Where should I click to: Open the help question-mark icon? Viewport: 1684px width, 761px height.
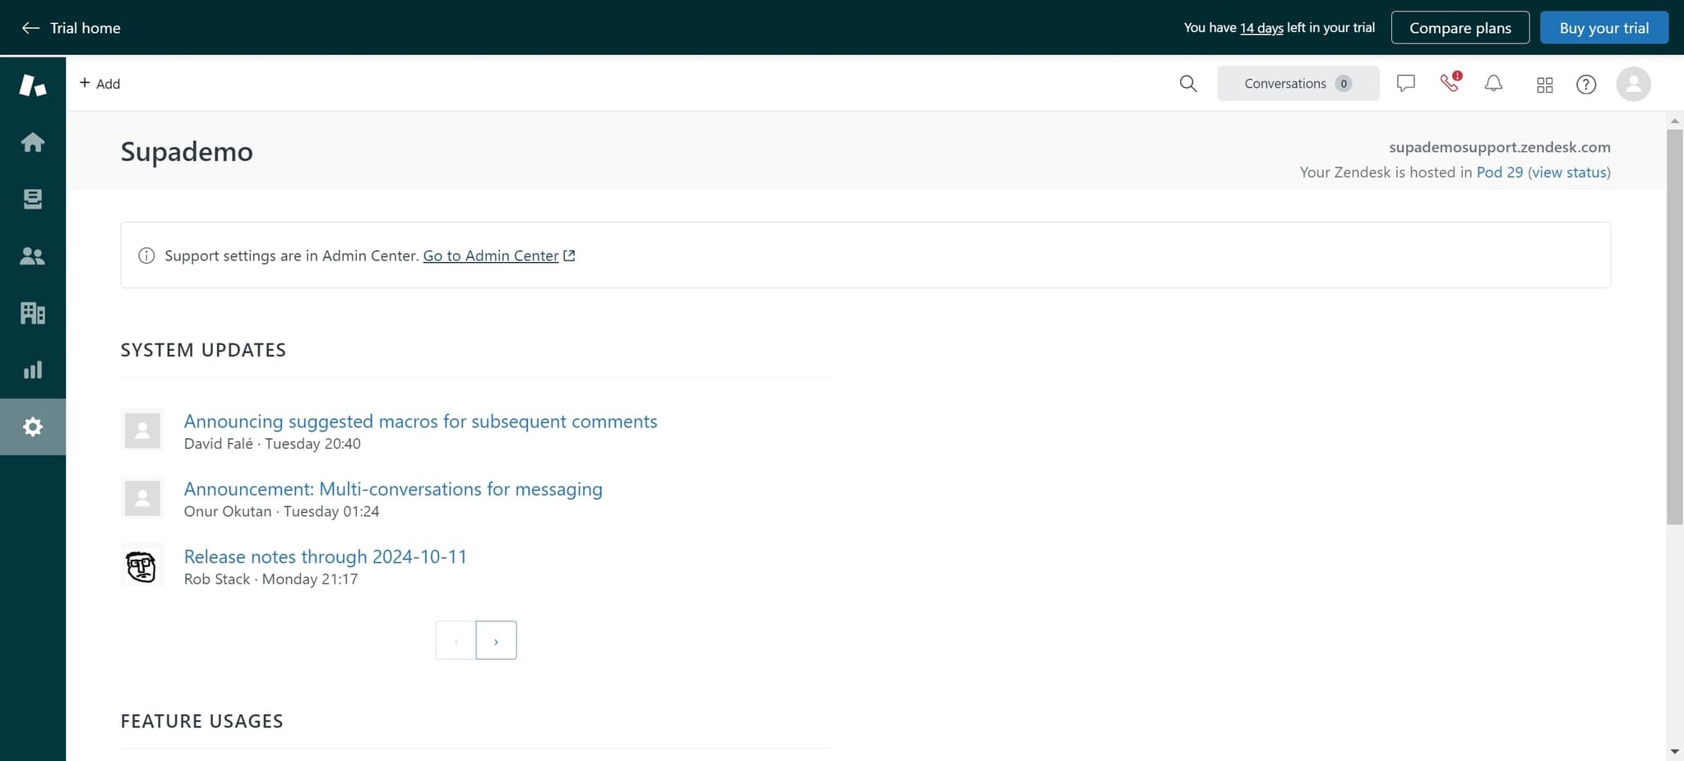click(x=1586, y=84)
